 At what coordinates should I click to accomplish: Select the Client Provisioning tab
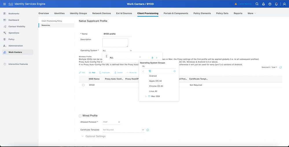[148, 13]
